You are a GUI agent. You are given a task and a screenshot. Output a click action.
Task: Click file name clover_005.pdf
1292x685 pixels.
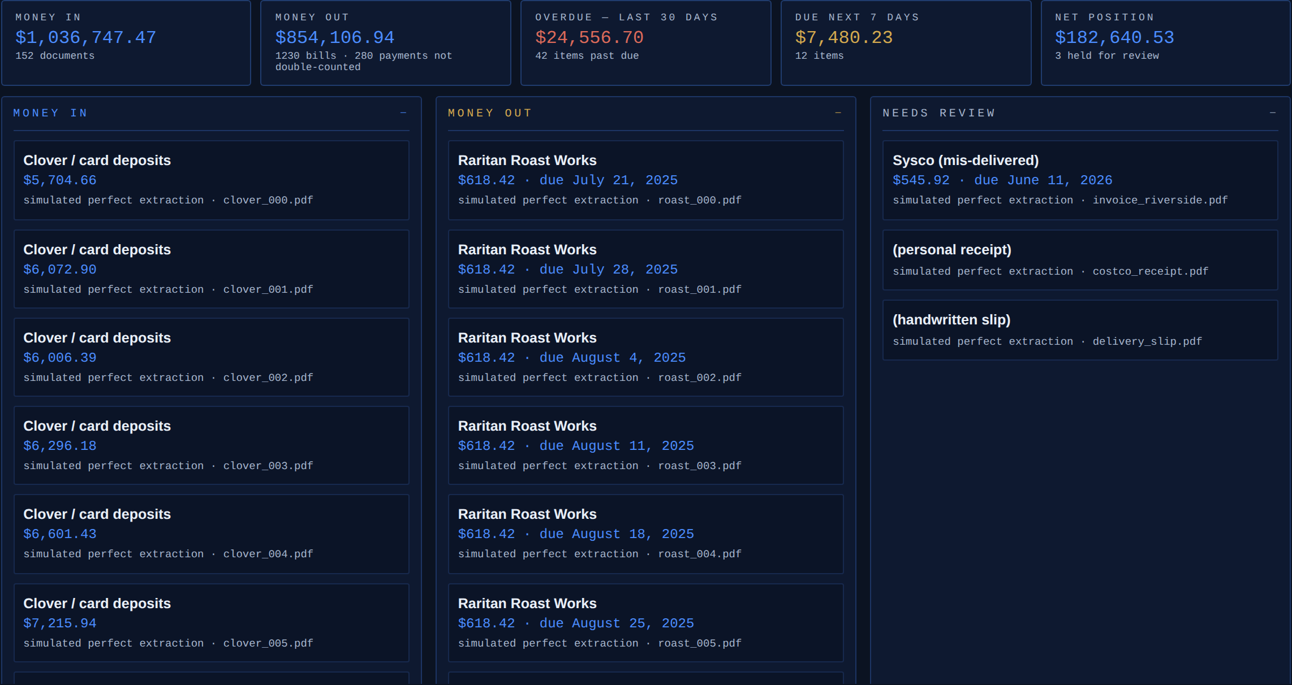click(x=268, y=643)
